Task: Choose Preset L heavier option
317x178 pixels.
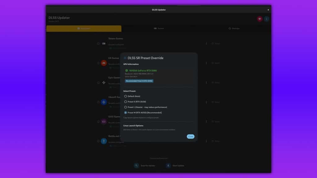Action: click(125, 107)
